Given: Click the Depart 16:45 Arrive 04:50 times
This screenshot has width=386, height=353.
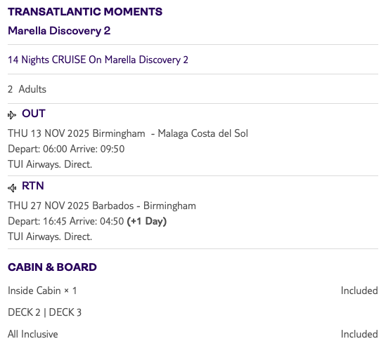Looking at the screenshot, I should 65,221.
